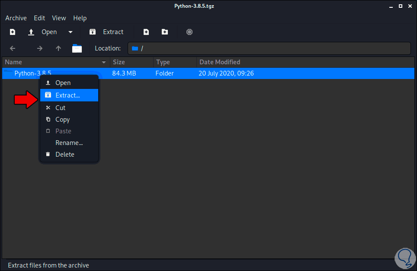The height and width of the screenshot is (271, 417).
Task: Choose Copy in context menu
Action: [x=69, y=120]
